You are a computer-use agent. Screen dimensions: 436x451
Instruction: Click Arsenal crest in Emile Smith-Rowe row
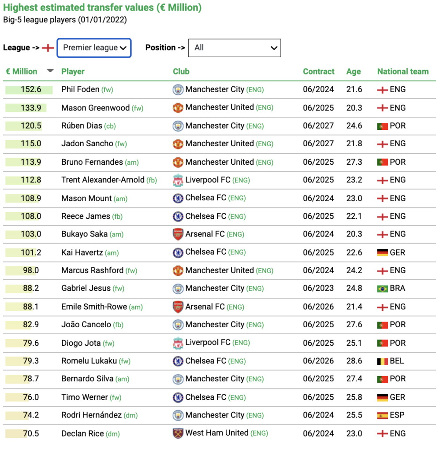coord(178,307)
